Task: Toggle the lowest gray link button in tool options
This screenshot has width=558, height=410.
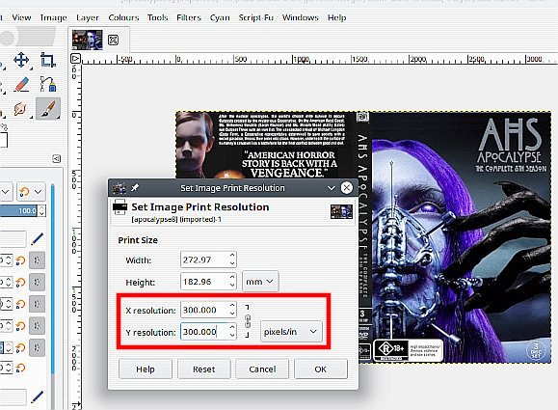Action: coord(37,347)
